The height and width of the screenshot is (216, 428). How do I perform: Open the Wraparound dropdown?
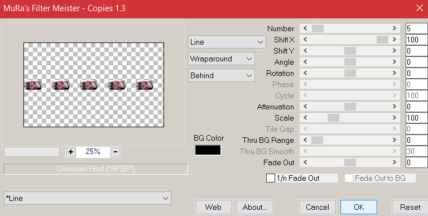(222, 59)
